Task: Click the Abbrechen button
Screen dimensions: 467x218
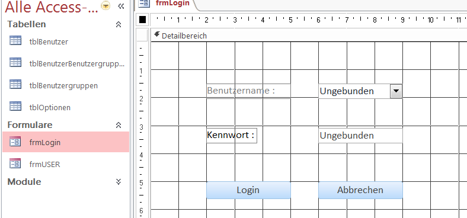Action: point(360,190)
